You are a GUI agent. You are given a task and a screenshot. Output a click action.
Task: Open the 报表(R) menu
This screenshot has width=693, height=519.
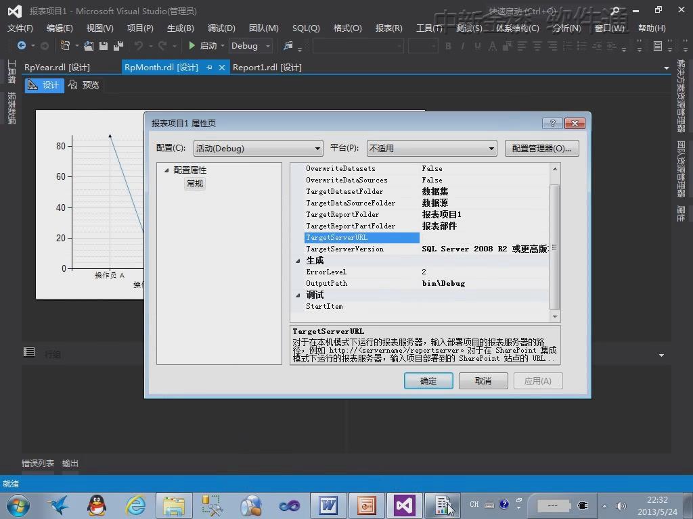(389, 28)
